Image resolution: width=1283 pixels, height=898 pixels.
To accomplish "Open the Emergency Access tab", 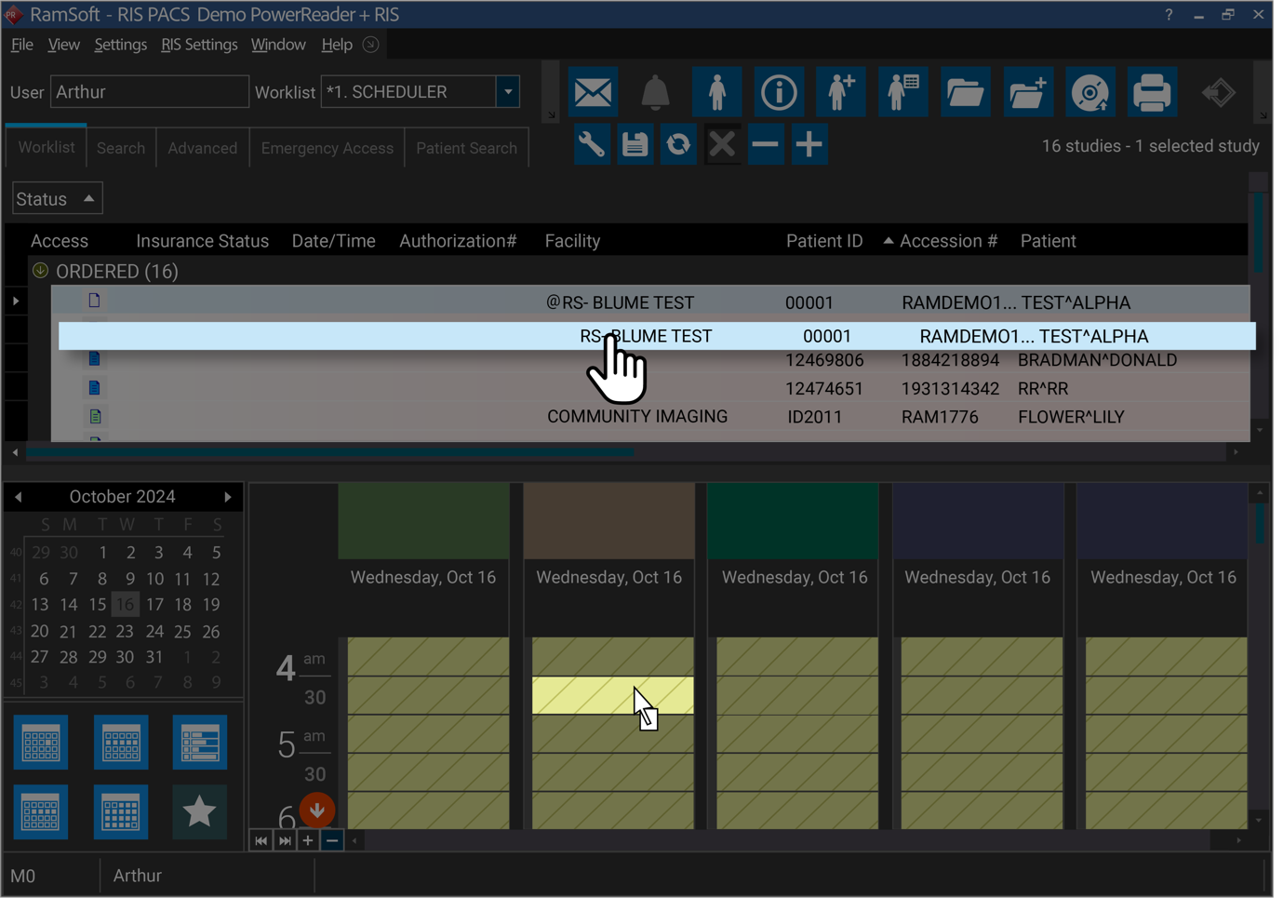I will pos(327,148).
